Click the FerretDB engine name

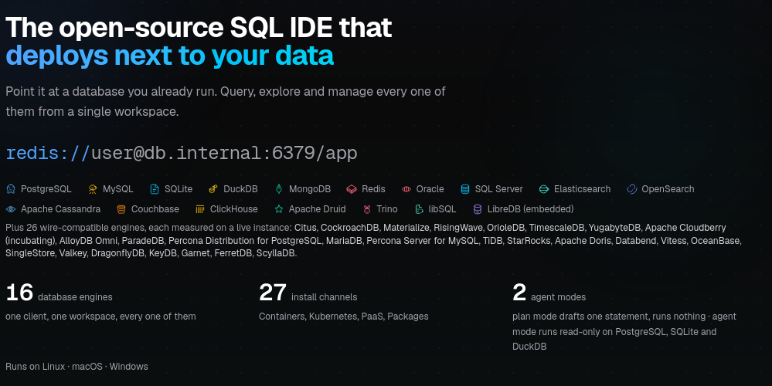[x=233, y=254]
